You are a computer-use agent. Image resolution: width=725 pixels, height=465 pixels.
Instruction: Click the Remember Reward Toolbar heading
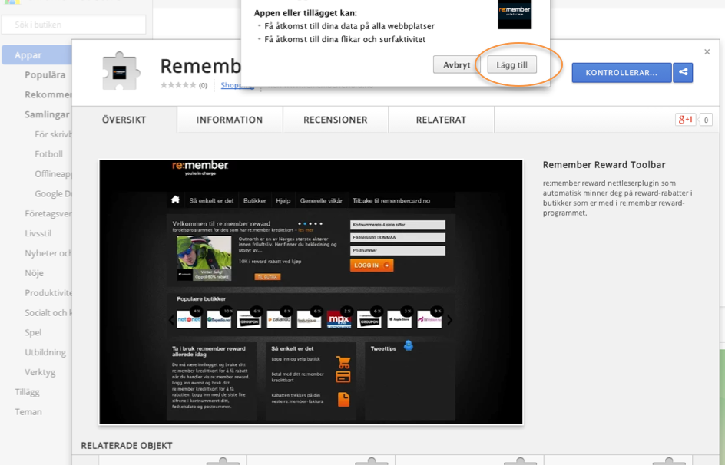(604, 165)
